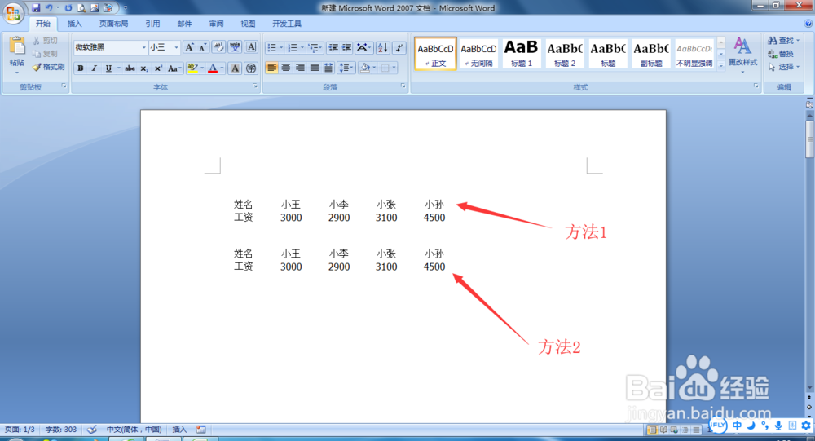The width and height of the screenshot is (815, 441).
Task: Open underline style dropdown arrow
Action: click(x=118, y=68)
